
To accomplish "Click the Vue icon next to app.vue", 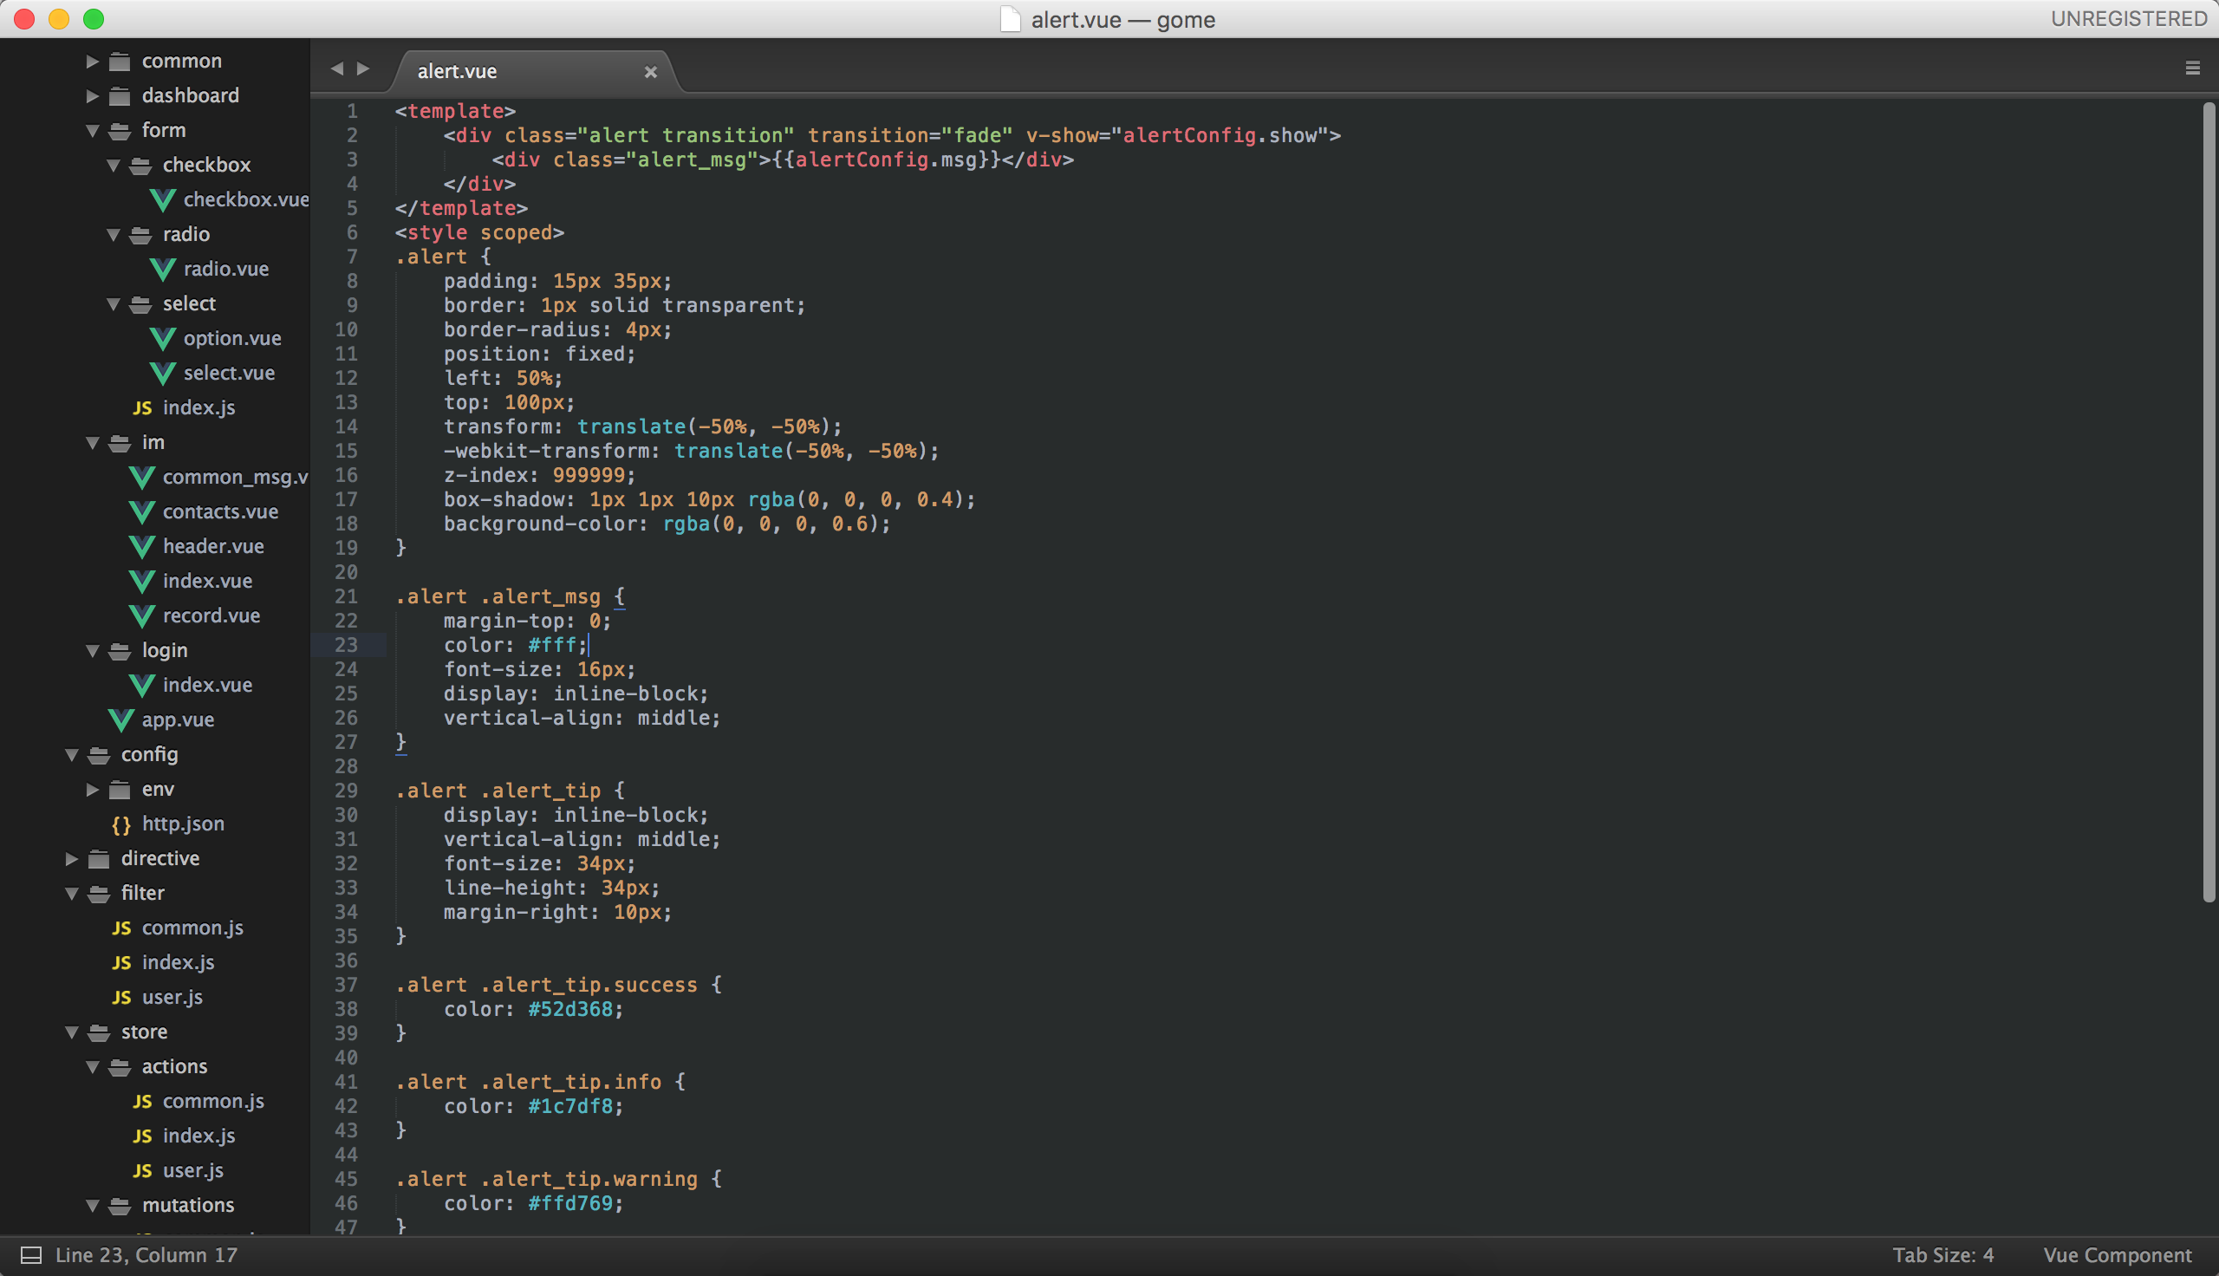I will tap(120, 720).
